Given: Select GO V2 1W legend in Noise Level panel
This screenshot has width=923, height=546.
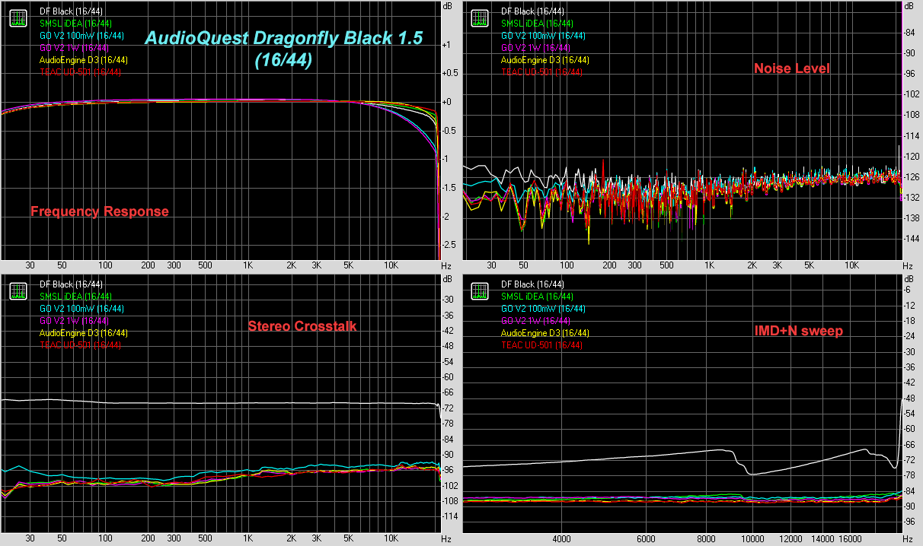Looking at the screenshot, I should (535, 48).
